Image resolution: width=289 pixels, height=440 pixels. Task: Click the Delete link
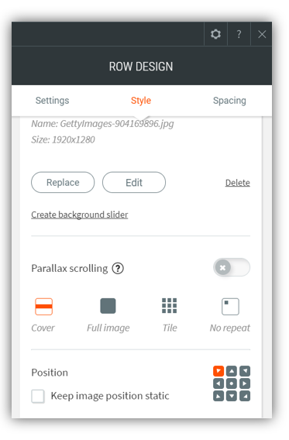click(x=239, y=184)
